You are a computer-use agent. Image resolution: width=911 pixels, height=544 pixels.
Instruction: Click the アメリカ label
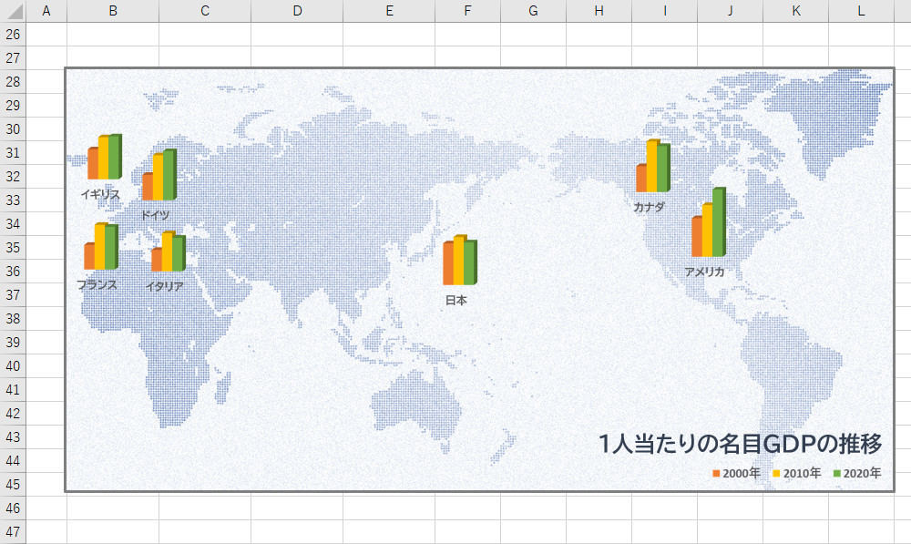[x=704, y=272]
